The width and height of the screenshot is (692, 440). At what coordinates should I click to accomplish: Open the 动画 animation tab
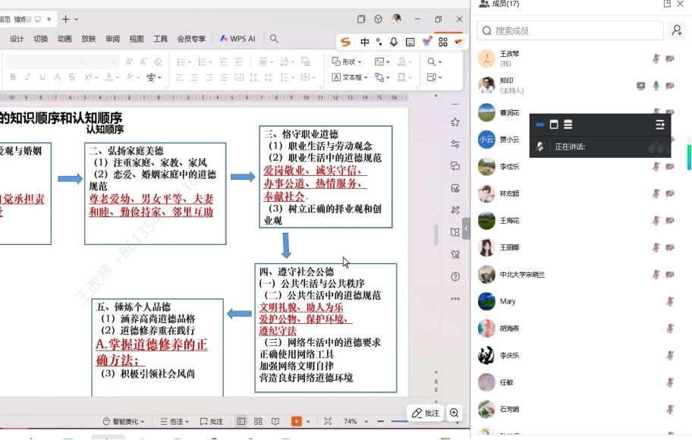point(64,39)
